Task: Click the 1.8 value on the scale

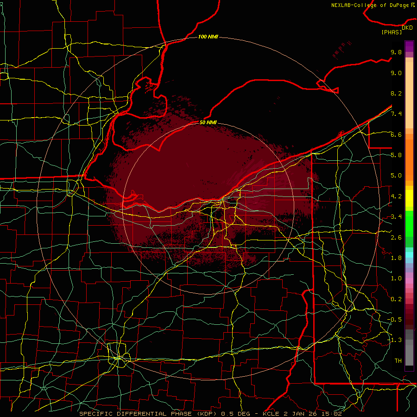Action: click(x=396, y=258)
